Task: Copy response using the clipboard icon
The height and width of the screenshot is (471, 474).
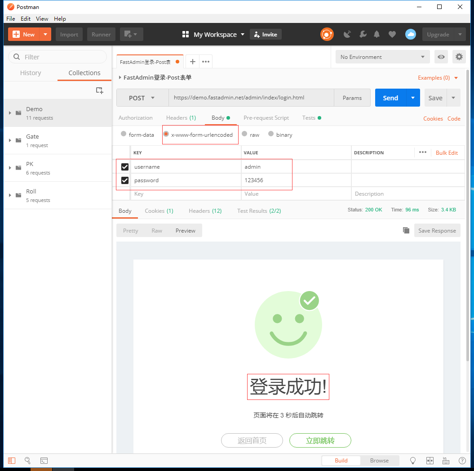Action: click(406, 230)
